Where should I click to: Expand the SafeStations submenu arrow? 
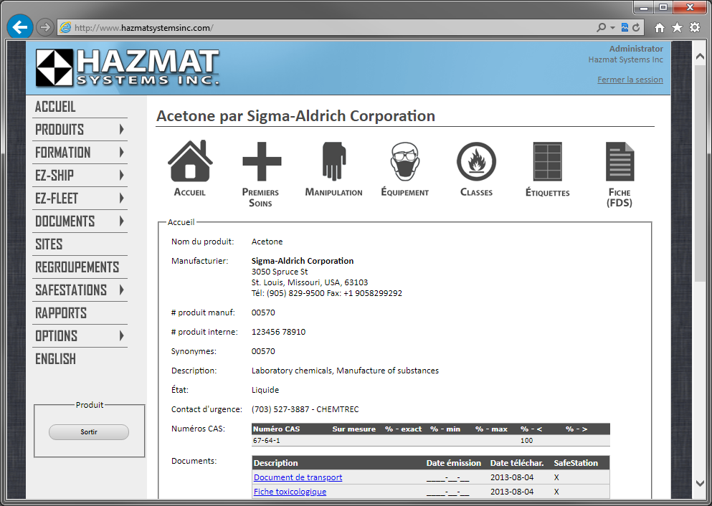[121, 290]
